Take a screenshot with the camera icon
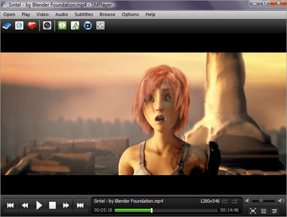This screenshot has height=217, width=287. [47, 25]
